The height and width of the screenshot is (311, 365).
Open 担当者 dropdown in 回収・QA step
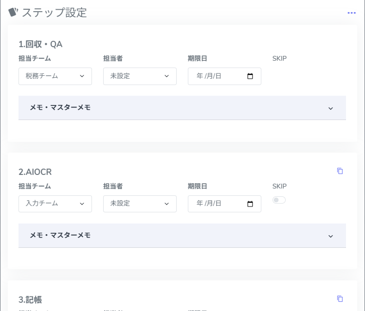pos(140,76)
